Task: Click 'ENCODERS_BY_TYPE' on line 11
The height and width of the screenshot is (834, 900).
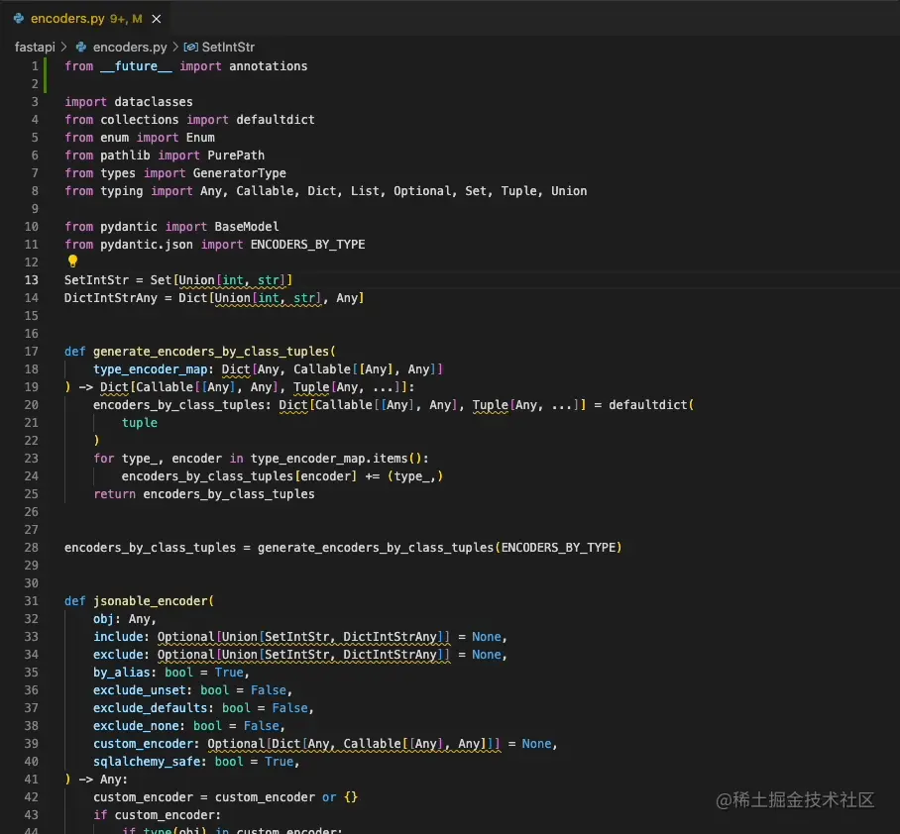Action: (x=307, y=245)
